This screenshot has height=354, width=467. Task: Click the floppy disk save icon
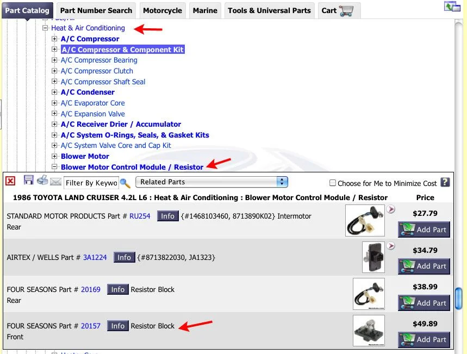point(29,180)
